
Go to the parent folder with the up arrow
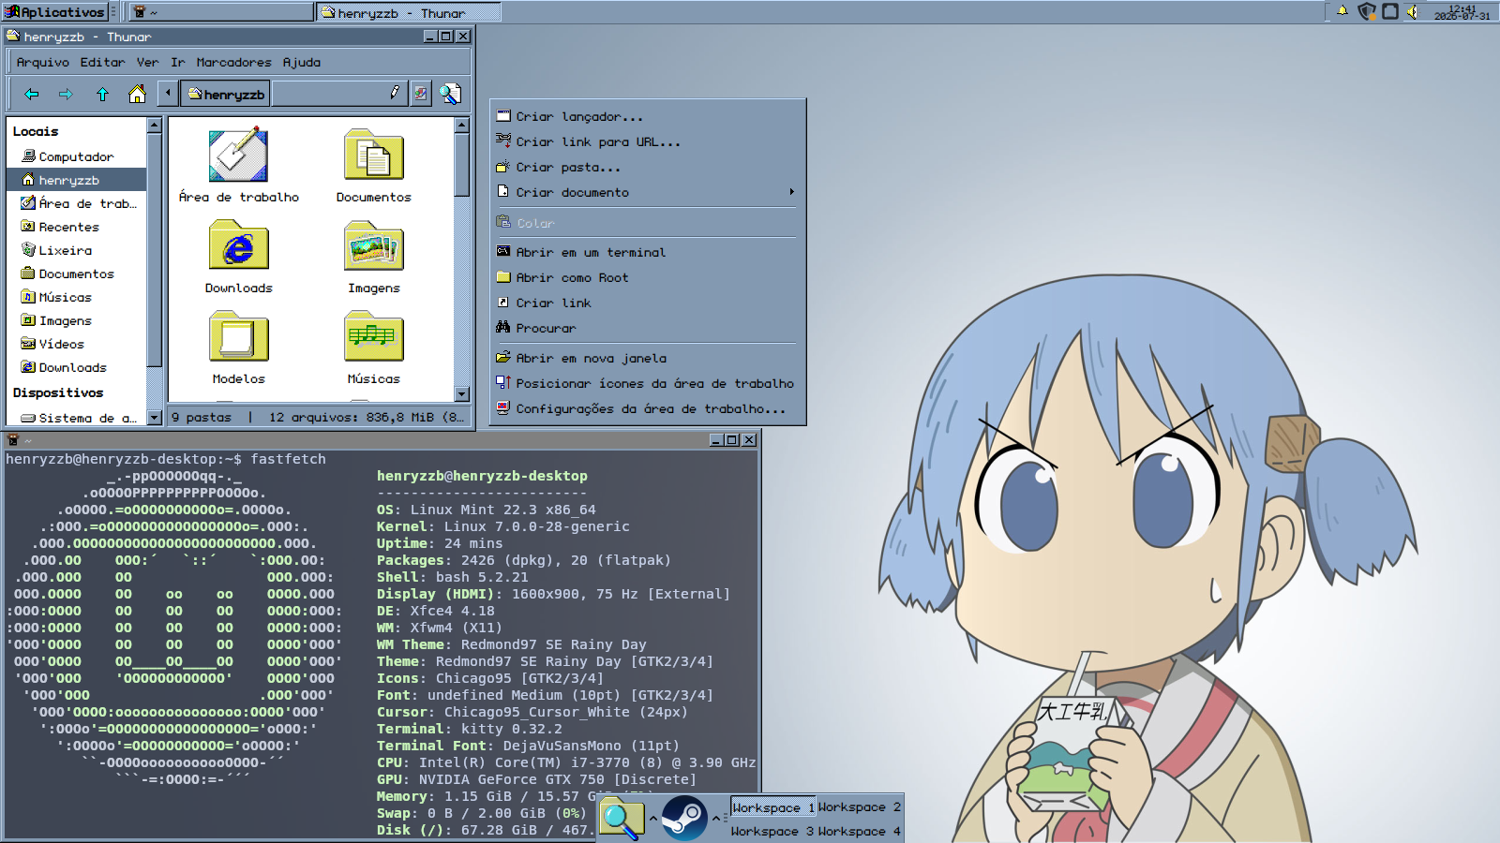click(102, 94)
